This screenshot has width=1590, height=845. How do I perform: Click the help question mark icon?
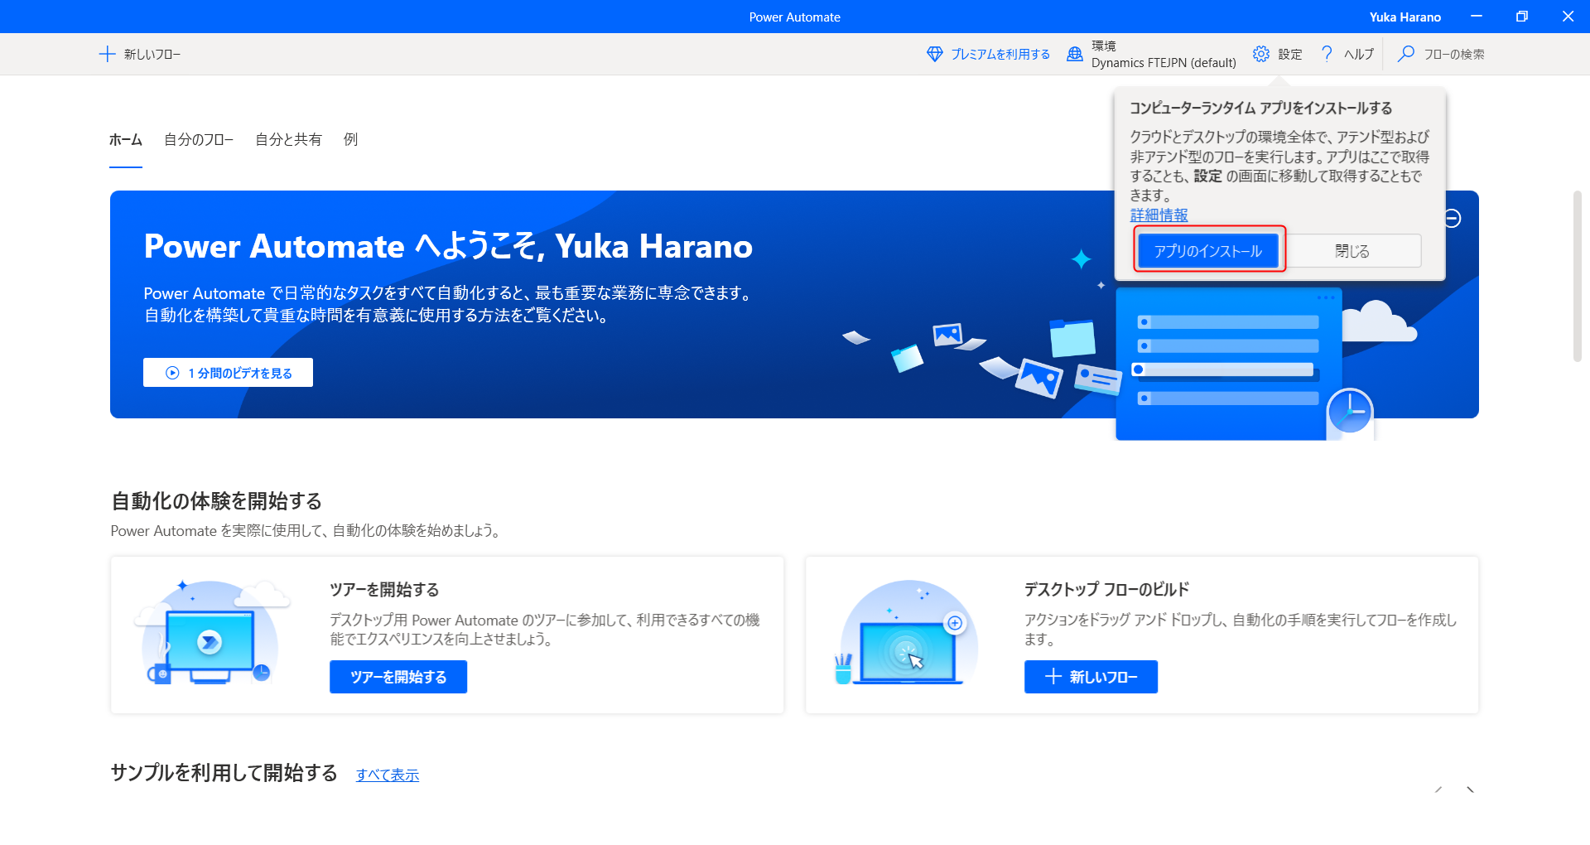[x=1327, y=54]
